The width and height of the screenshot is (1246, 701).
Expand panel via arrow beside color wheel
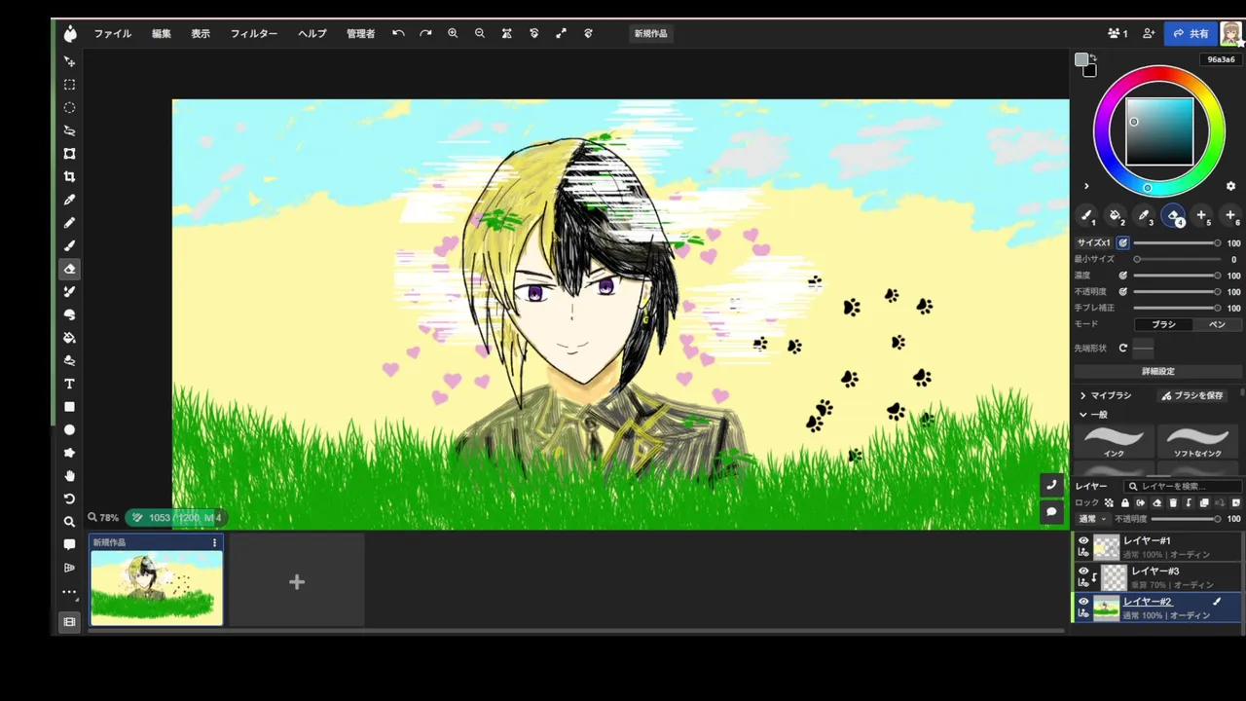[1086, 186]
